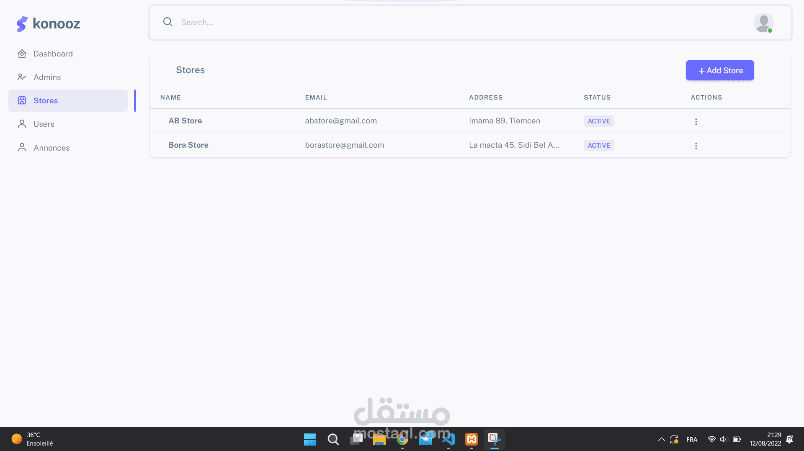
Task: Select the Stores shop icon in sidebar
Action: tap(22, 100)
